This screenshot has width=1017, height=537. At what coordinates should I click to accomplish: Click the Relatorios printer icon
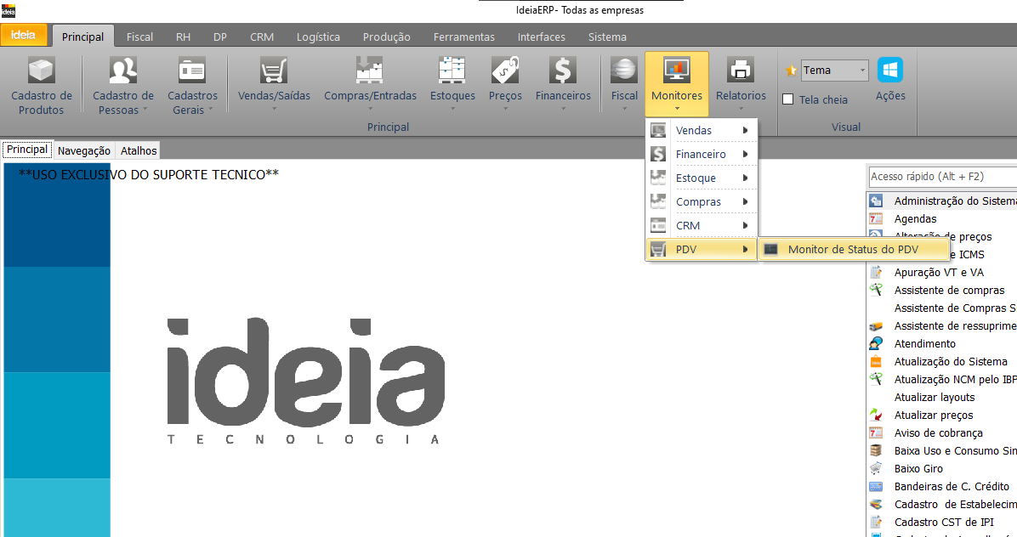tap(741, 71)
